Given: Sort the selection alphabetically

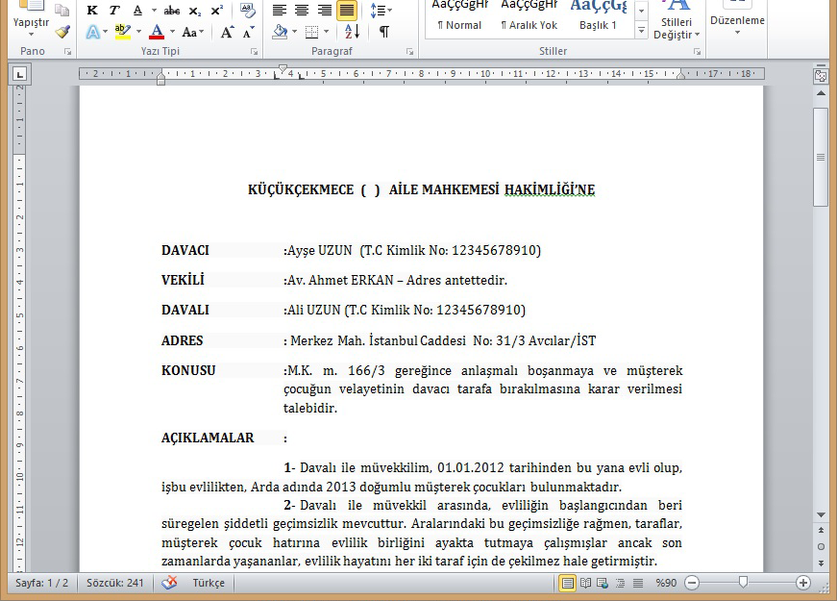Looking at the screenshot, I should [x=352, y=32].
